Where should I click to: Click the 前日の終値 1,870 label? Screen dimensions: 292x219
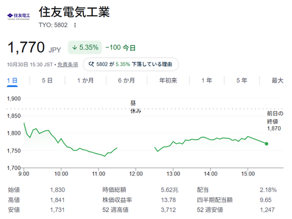point(275,121)
